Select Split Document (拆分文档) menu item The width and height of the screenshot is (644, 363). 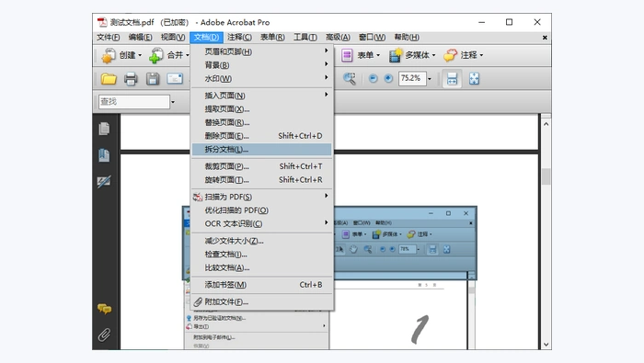(261, 150)
